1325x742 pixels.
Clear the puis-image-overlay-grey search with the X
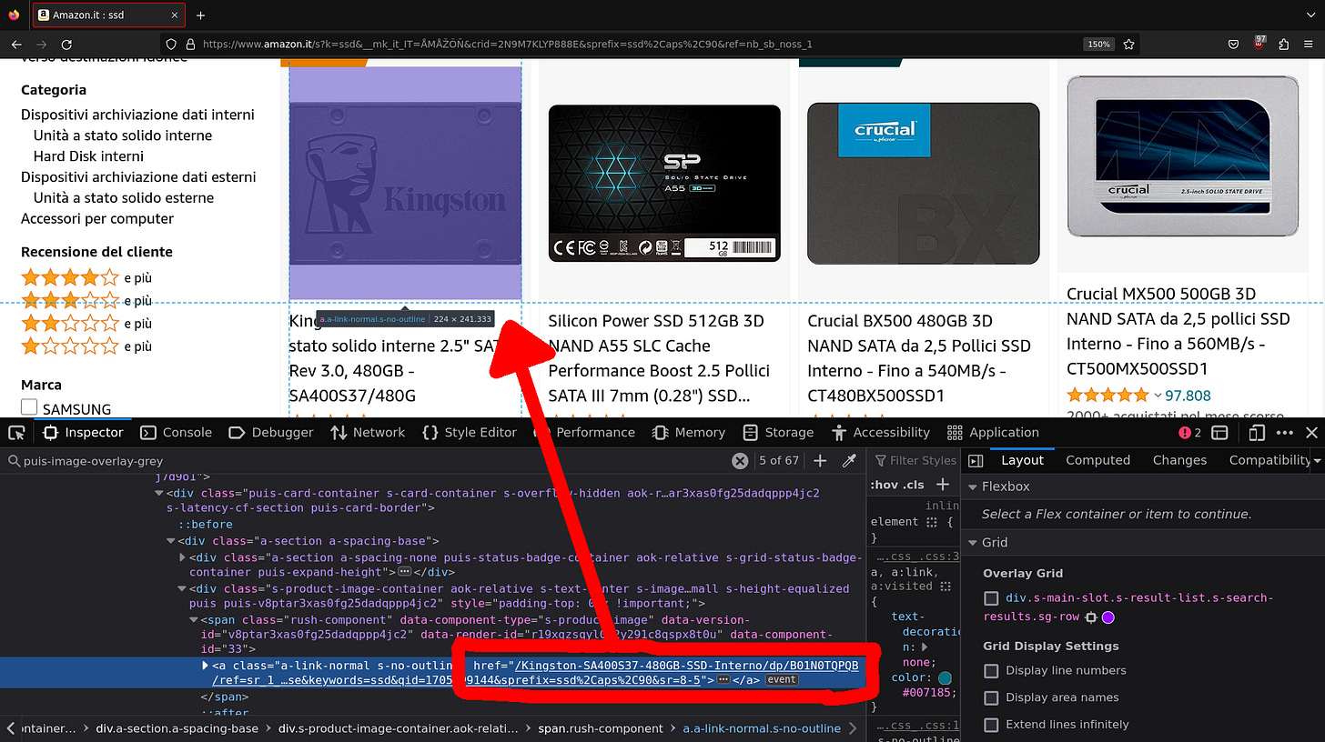(x=740, y=461)
